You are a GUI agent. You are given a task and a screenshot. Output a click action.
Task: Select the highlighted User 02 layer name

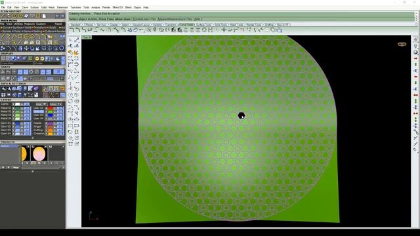click(38, 111)
